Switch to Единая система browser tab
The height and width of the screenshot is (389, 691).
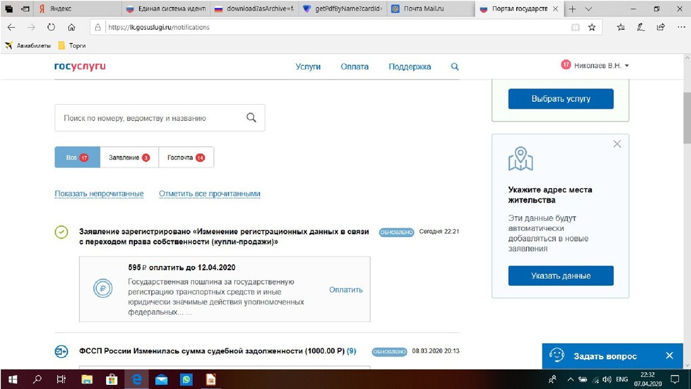point(166,9)
